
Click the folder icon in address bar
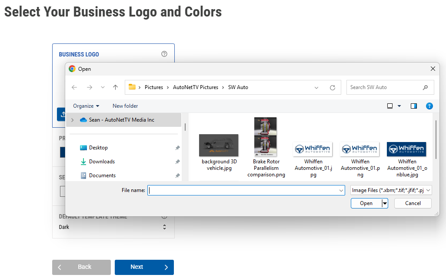coord(132,87)
